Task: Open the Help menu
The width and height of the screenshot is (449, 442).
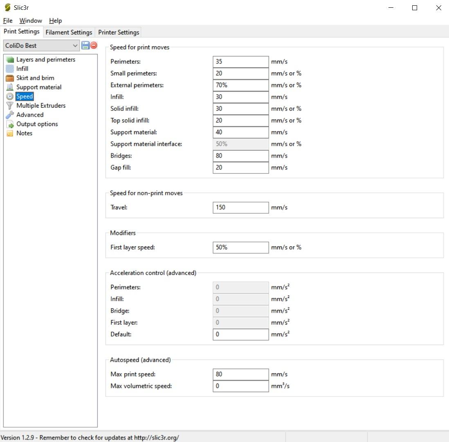Action: [55, 20]
